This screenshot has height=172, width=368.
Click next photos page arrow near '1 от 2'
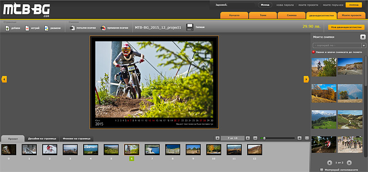coord(349,162)
